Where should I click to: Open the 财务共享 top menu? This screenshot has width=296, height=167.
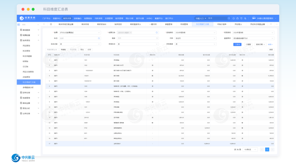[67, 18]
